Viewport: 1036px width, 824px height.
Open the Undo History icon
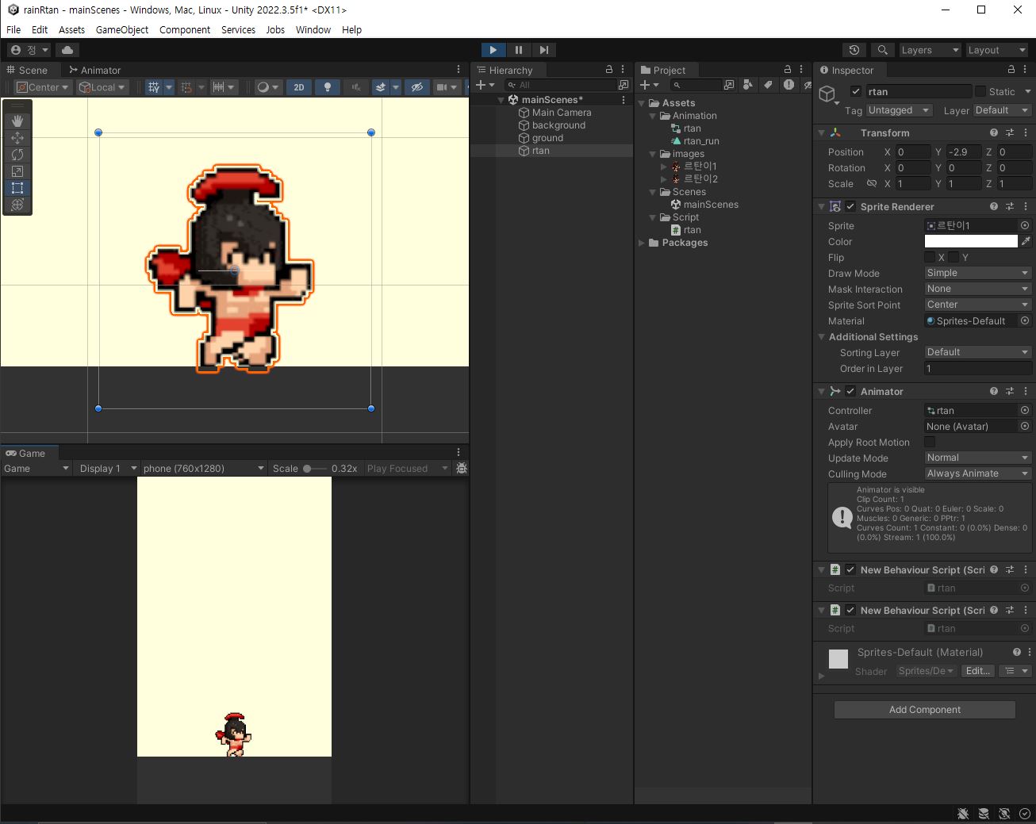854,50
